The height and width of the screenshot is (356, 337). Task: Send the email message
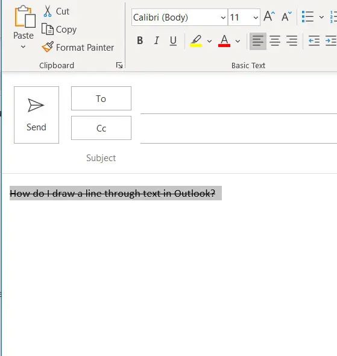(36, 115)
